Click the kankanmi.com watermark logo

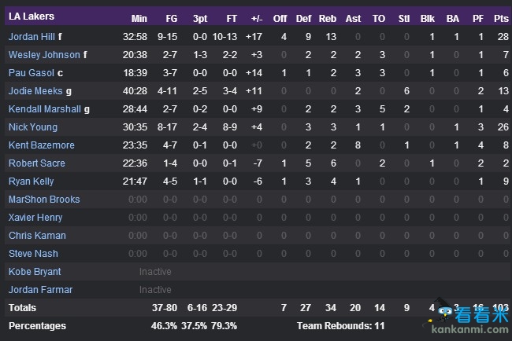click(466, 317)
